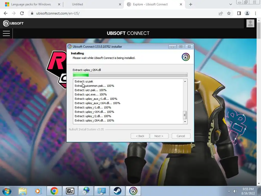Click the volume speaker tray icon

click(x=235, y=191)
